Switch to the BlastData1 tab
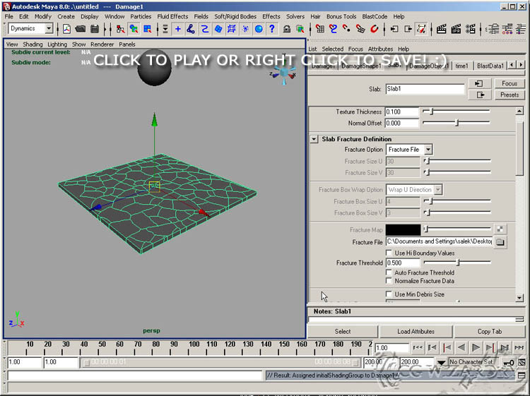The width and height of the screenshot is (530, 396). 490,66
